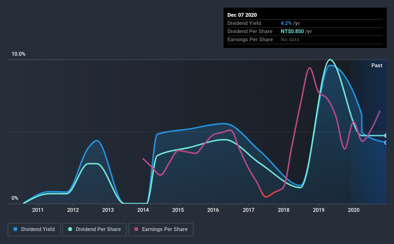Click the 10.0% y-axis label
This screenshot has height=244, width=394.
18,54
